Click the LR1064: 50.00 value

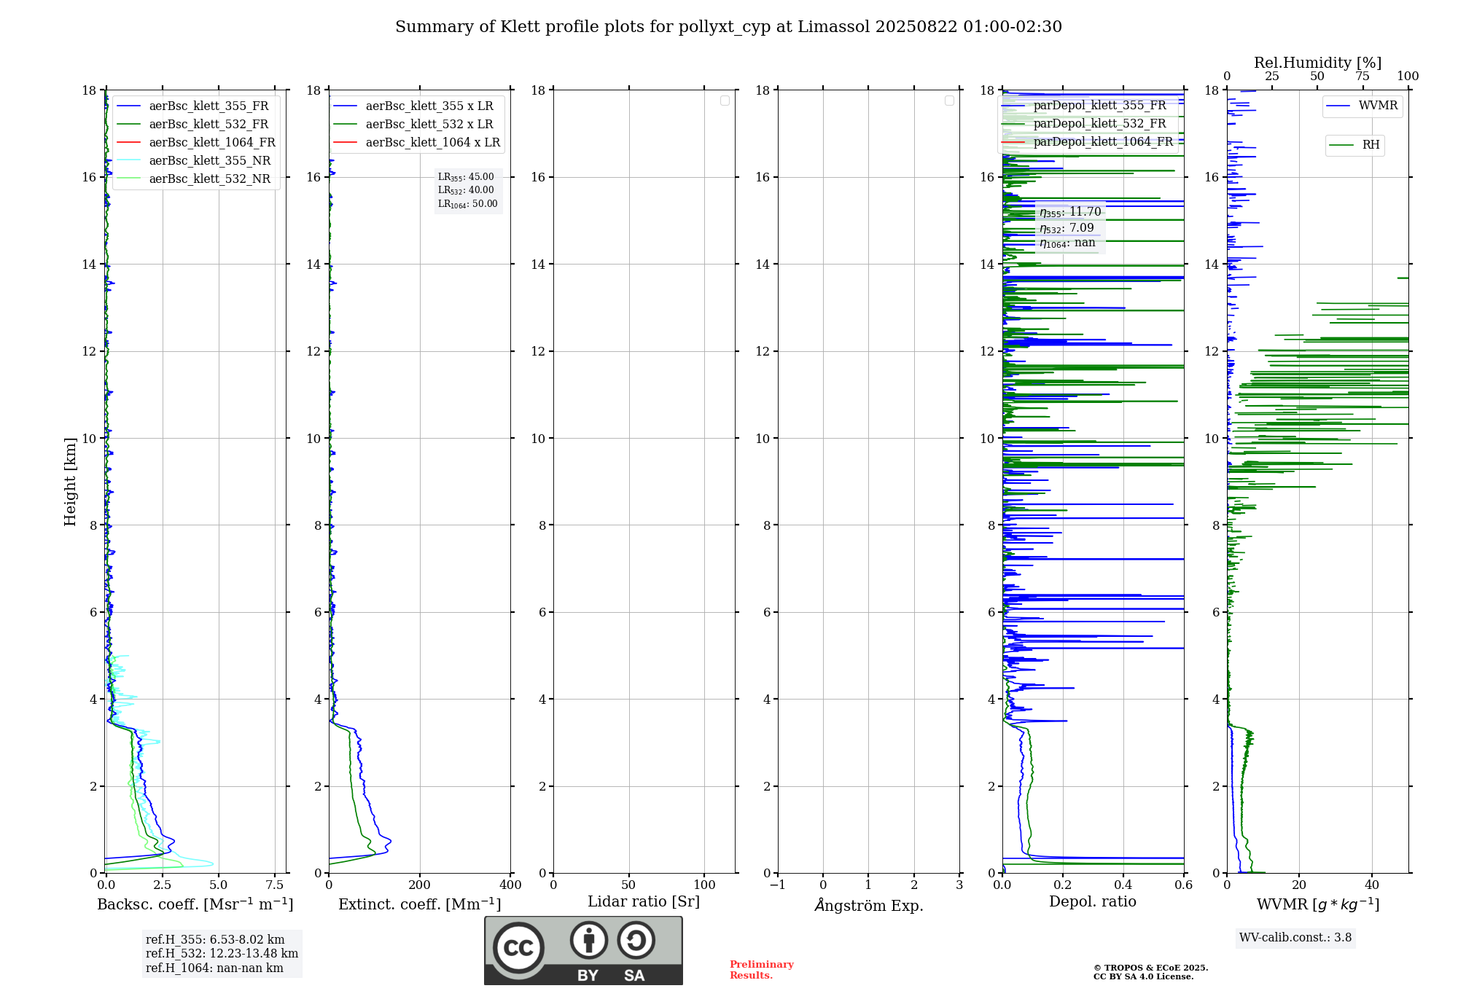click(x=467, y=204)
